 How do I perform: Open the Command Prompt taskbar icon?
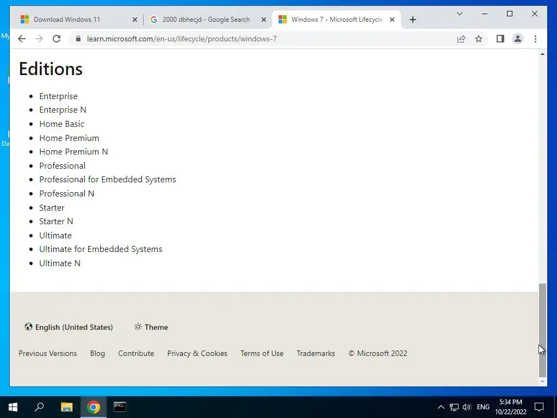point(120,407)
